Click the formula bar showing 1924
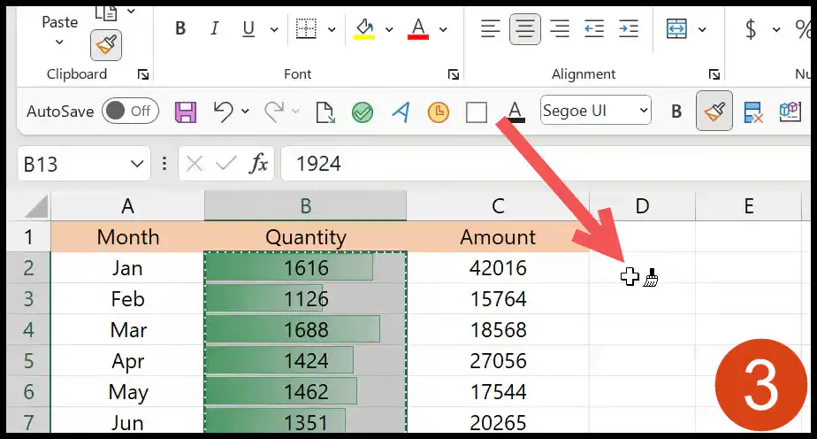This screenshot has width=817, height=439. (547, 164)
